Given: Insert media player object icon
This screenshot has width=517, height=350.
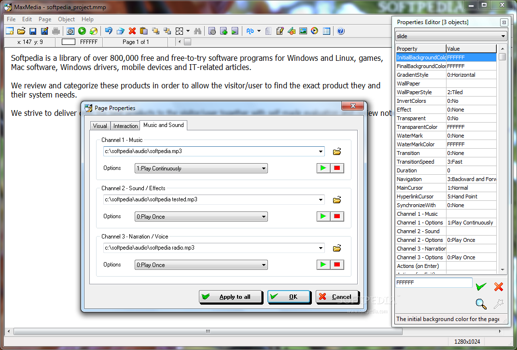Looking at the screenshot, I should [315, 31].
